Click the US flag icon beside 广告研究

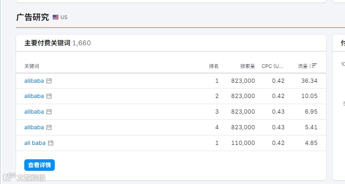pyautogui.click(x=56, y=17)
